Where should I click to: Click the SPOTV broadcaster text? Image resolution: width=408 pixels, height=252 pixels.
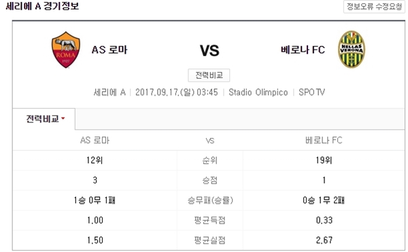(311, 92)
